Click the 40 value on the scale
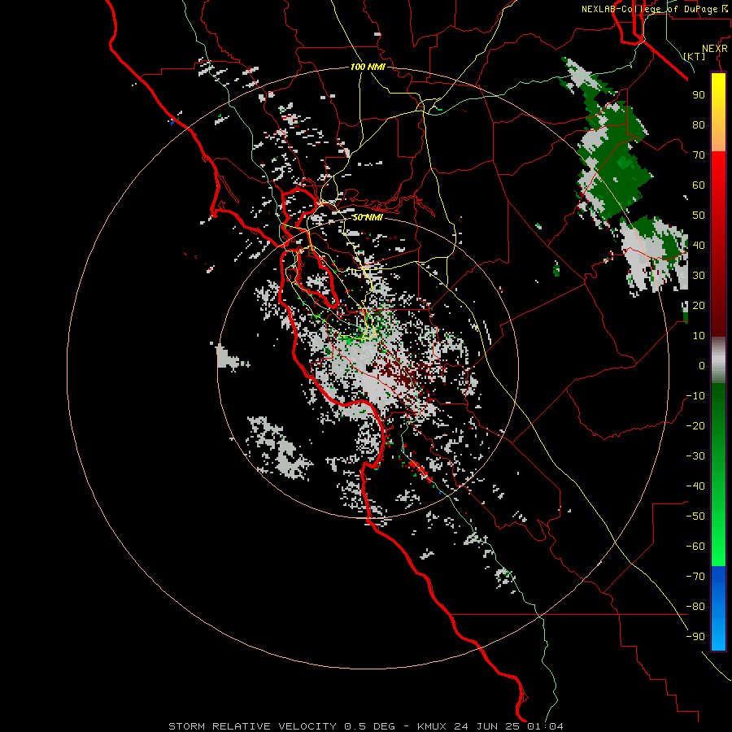Screen dimensions: 732x732 699,245
